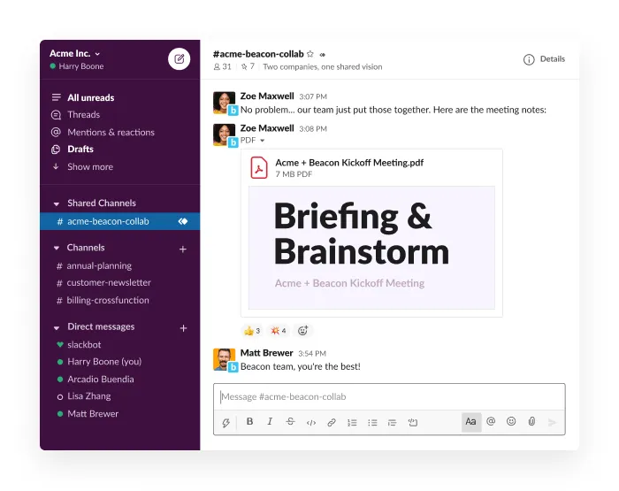The height and width of the screenshot is (491, 619).
Task: Attach a file with the paperclip
Action: point(531,421)
